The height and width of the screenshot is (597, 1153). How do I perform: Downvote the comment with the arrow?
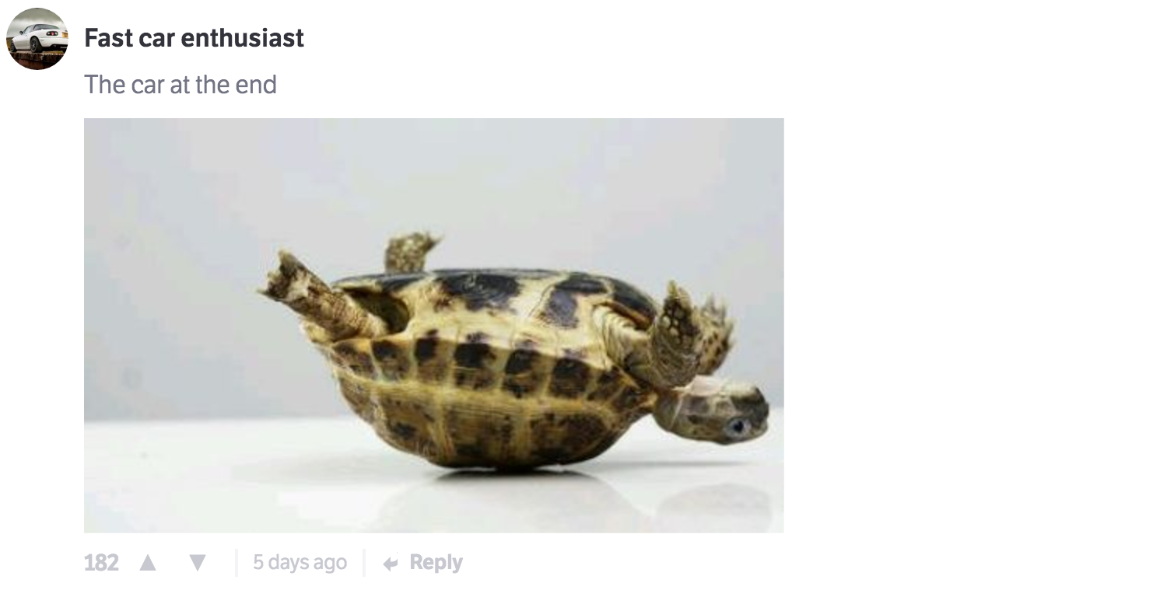pos(198,563)
